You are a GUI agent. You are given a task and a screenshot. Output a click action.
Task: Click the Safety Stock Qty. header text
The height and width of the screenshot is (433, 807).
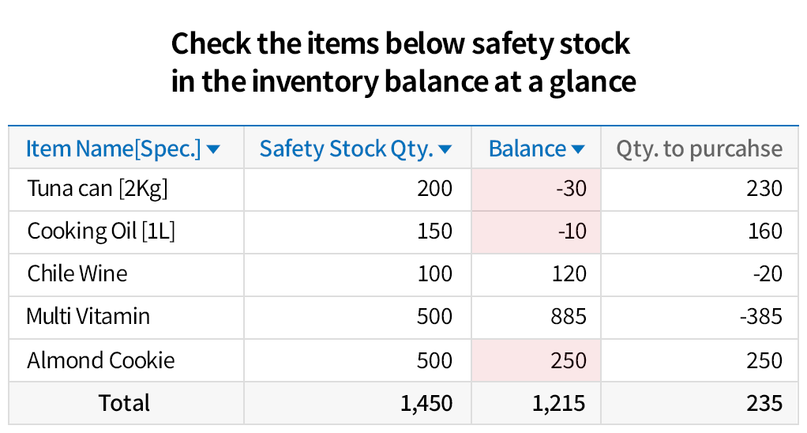[x=347, y=149]
